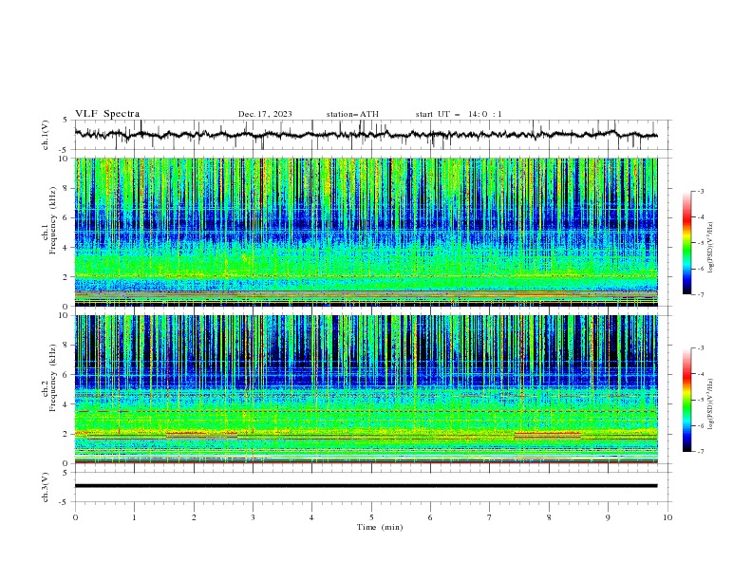
Task: Click the 'ch.3(V)' axis label
Action: pyautogui.click(x=46, y=487)
